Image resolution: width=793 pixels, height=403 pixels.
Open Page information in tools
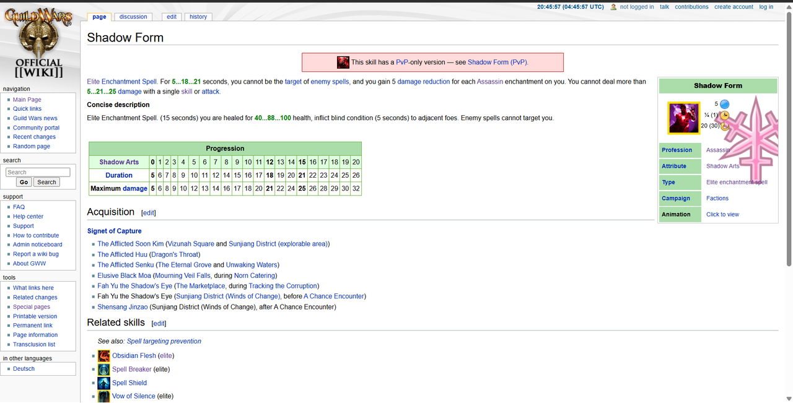tap(35, 335)
